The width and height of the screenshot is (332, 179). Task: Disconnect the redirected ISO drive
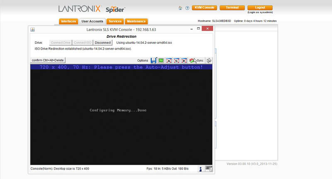pos(103,43)
